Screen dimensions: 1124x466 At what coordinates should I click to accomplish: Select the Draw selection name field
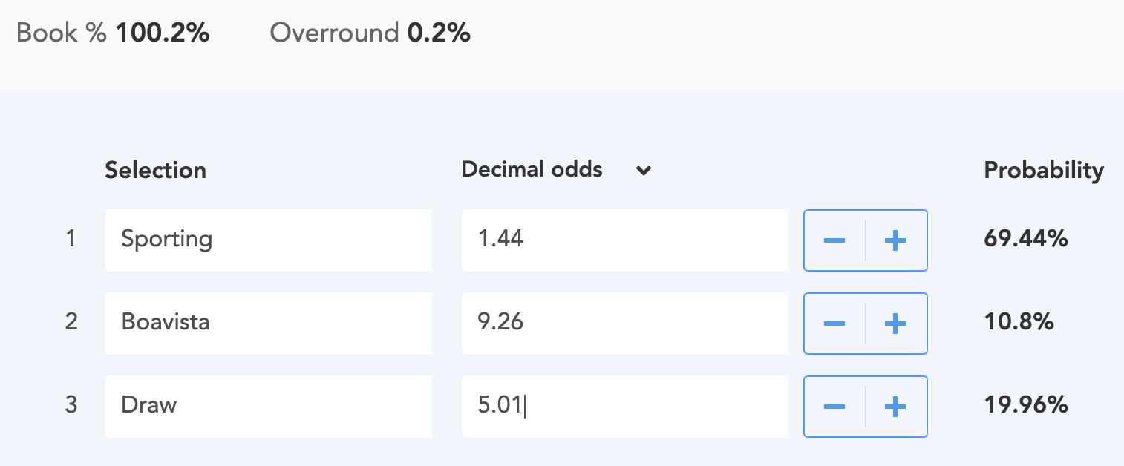268,406
